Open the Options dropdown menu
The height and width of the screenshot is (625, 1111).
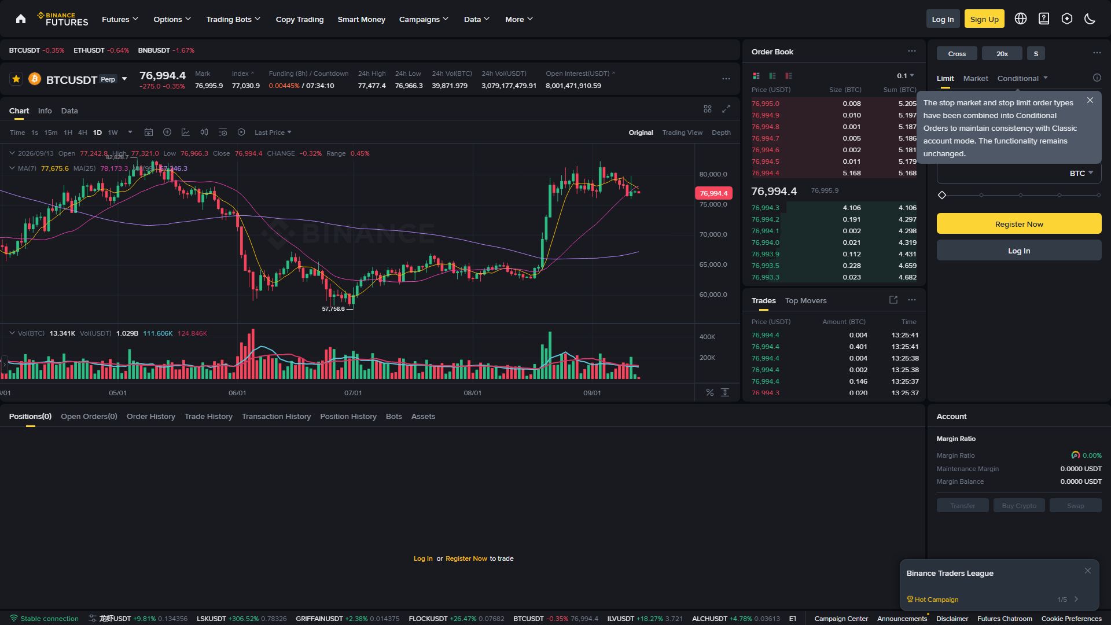coord(172,19)
